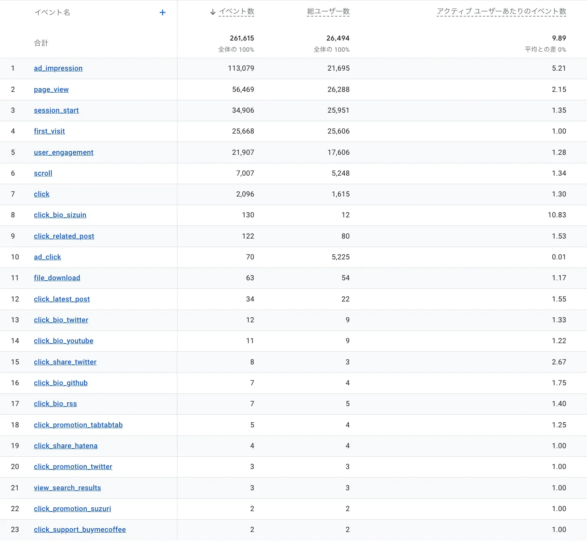Sort by 総ユーザー数 column header
This screenshot has height=542, width=587.
click(x=328, y=12)
